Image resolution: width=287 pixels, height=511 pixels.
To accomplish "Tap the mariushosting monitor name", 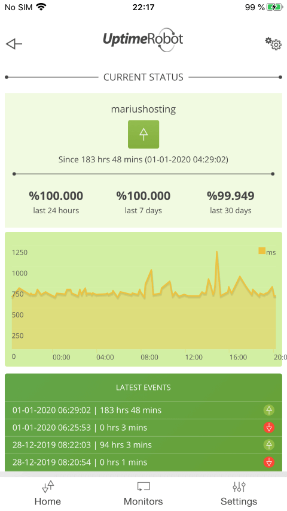I will pos(143,109).
